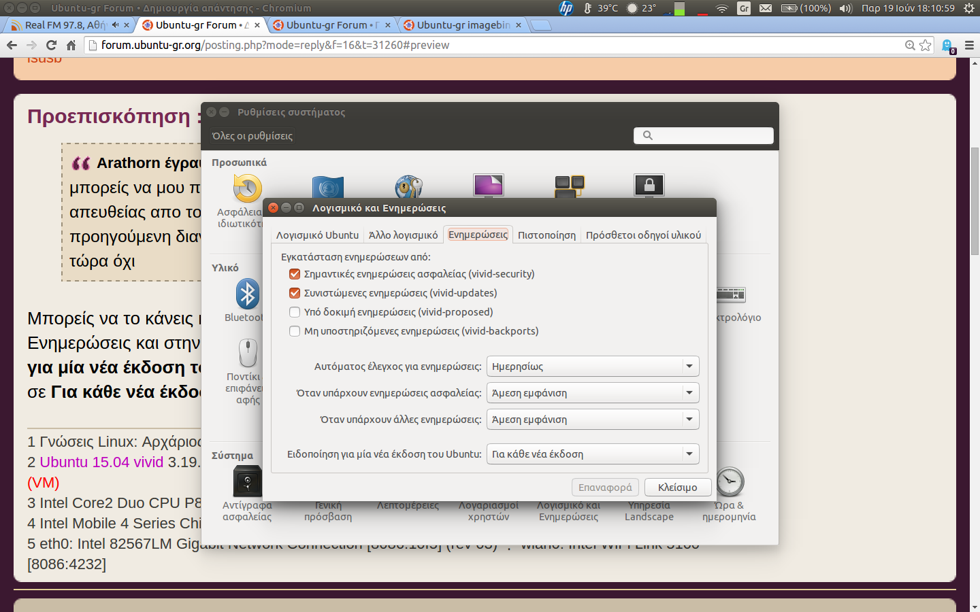The height and width of the screenshot is (612, 980).
Task: Reload the forum page
Action: click(51, 45)
